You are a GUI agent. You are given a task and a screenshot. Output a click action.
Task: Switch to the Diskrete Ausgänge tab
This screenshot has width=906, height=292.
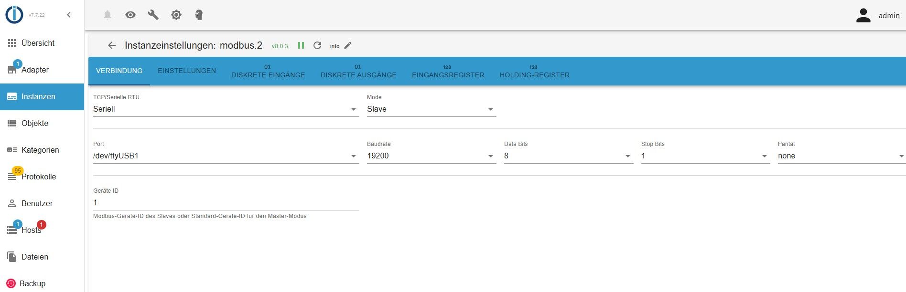(x=358, y=71)
